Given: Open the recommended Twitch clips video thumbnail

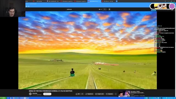Looking at the screenshot, I should (124, 94).
